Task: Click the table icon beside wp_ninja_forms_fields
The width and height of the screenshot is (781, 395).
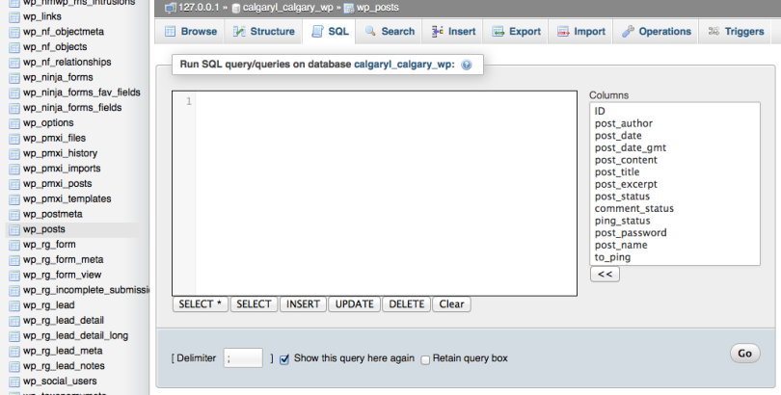Action: coord(14,108)
